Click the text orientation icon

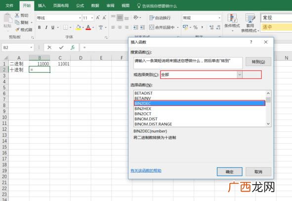coord(136,17)
